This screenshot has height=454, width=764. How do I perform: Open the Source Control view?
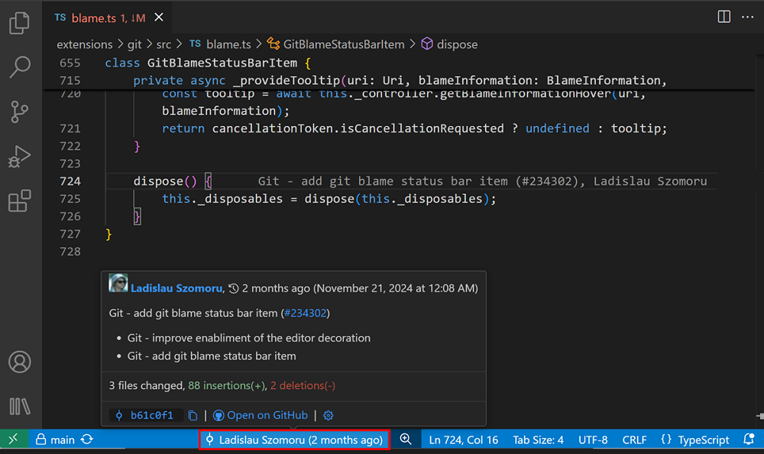[20, 112]
